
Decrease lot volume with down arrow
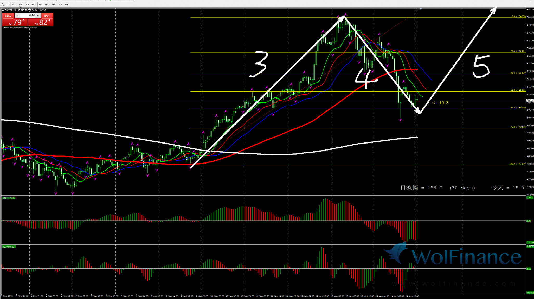pyautogui.click(x=17, y=16)
